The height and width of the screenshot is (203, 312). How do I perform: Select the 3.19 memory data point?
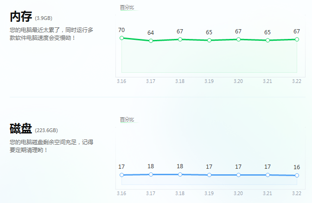click(209, 40)
